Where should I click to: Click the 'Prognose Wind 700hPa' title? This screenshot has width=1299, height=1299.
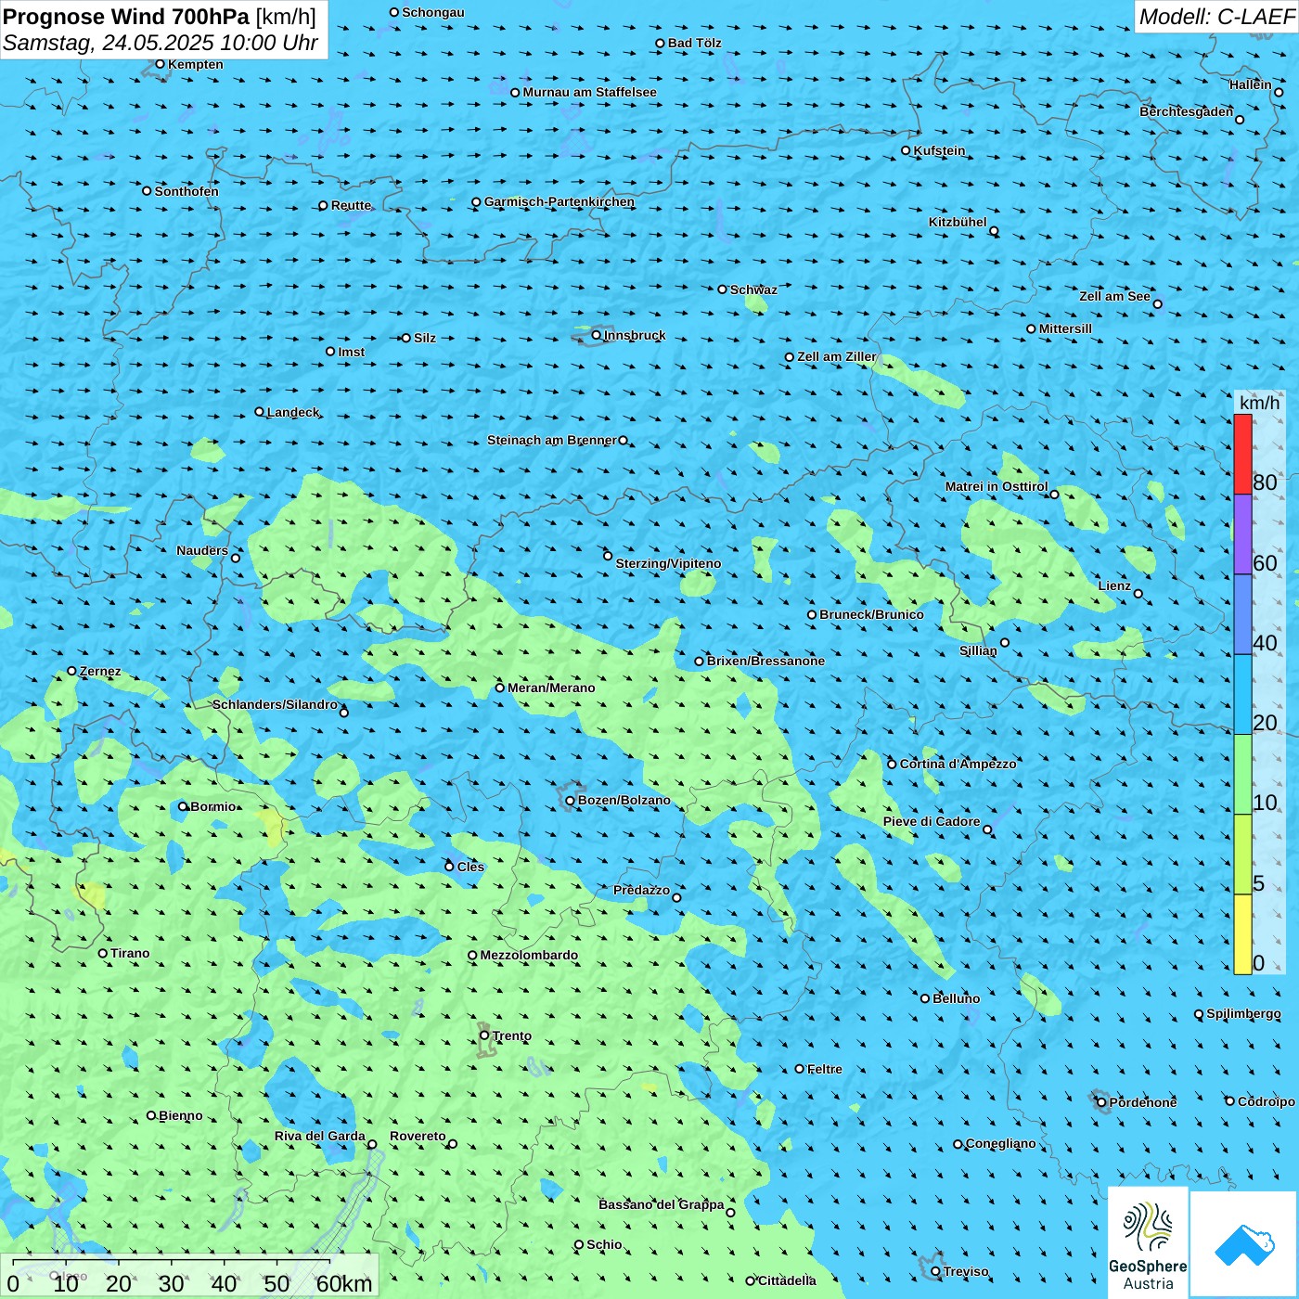pos(127,17)
